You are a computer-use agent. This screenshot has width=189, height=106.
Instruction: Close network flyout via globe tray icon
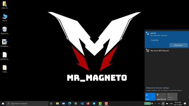(x=163, y=103)
